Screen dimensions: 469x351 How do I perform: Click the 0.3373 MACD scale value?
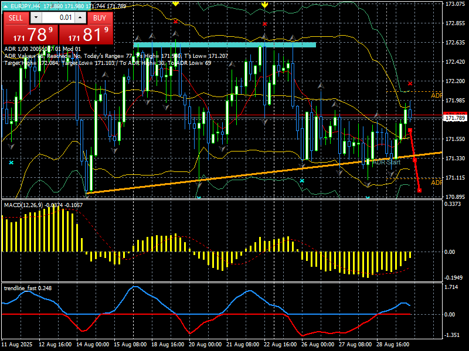(x=453, y=204)
